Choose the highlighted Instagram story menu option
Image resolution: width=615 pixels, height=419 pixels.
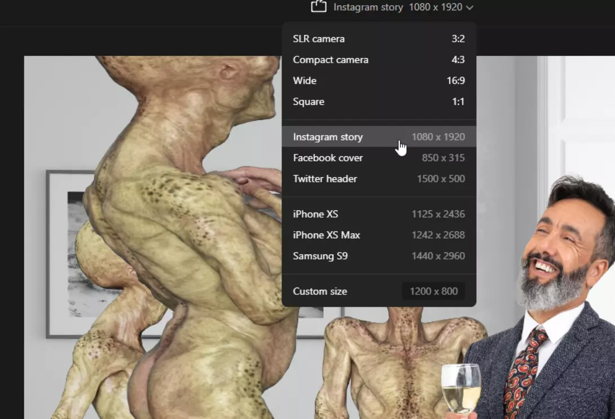tap(379, 137)
